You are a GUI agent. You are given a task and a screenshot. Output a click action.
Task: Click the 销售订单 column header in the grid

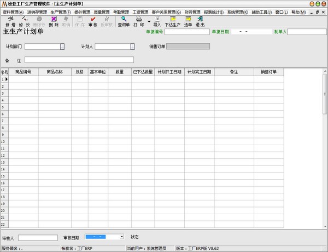(x=269, y=72)
